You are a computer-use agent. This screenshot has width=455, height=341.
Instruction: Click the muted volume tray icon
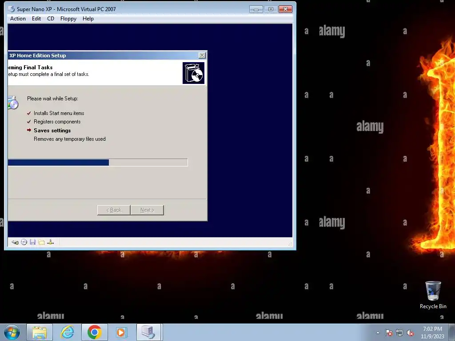410,333
